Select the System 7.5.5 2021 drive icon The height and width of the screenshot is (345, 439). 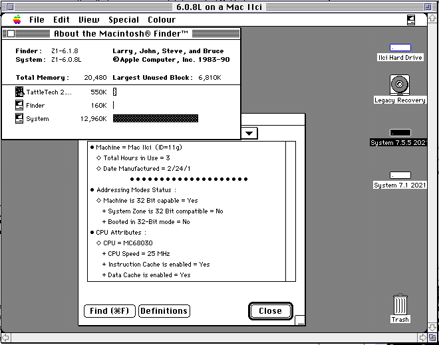click(400, 133)
